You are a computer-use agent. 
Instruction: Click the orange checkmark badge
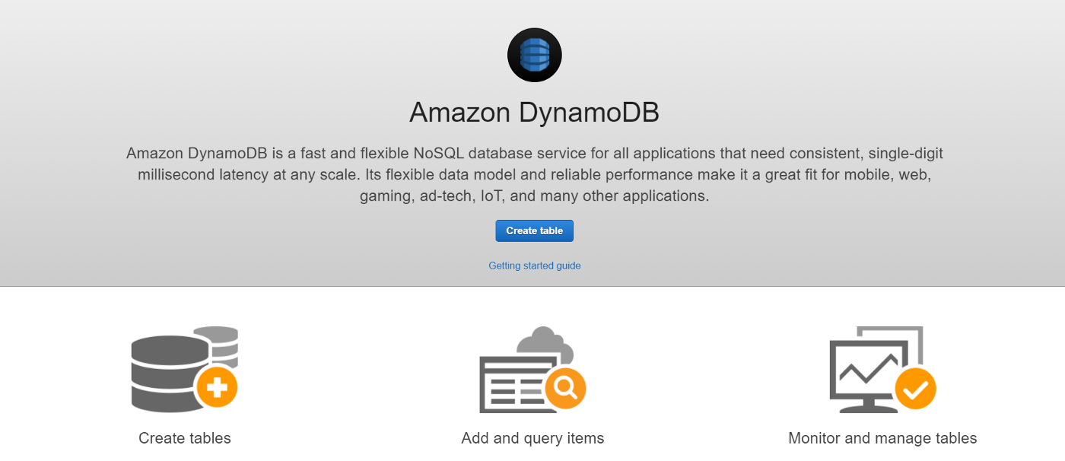coord(915,389)
